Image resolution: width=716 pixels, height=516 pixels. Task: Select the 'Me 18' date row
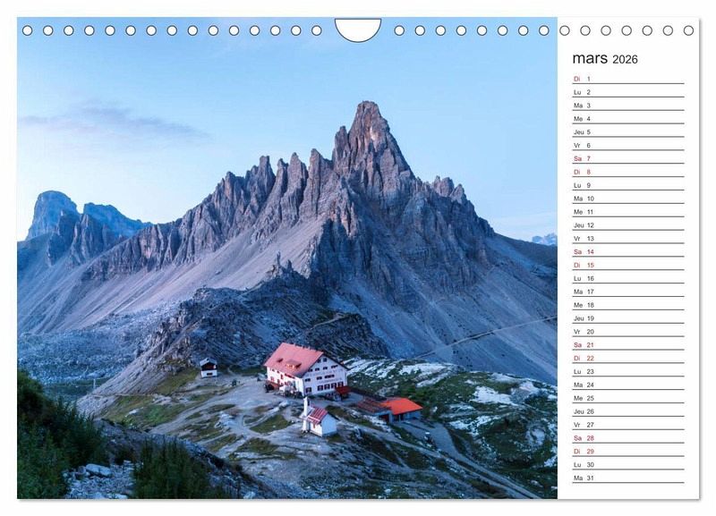point(628,305)
